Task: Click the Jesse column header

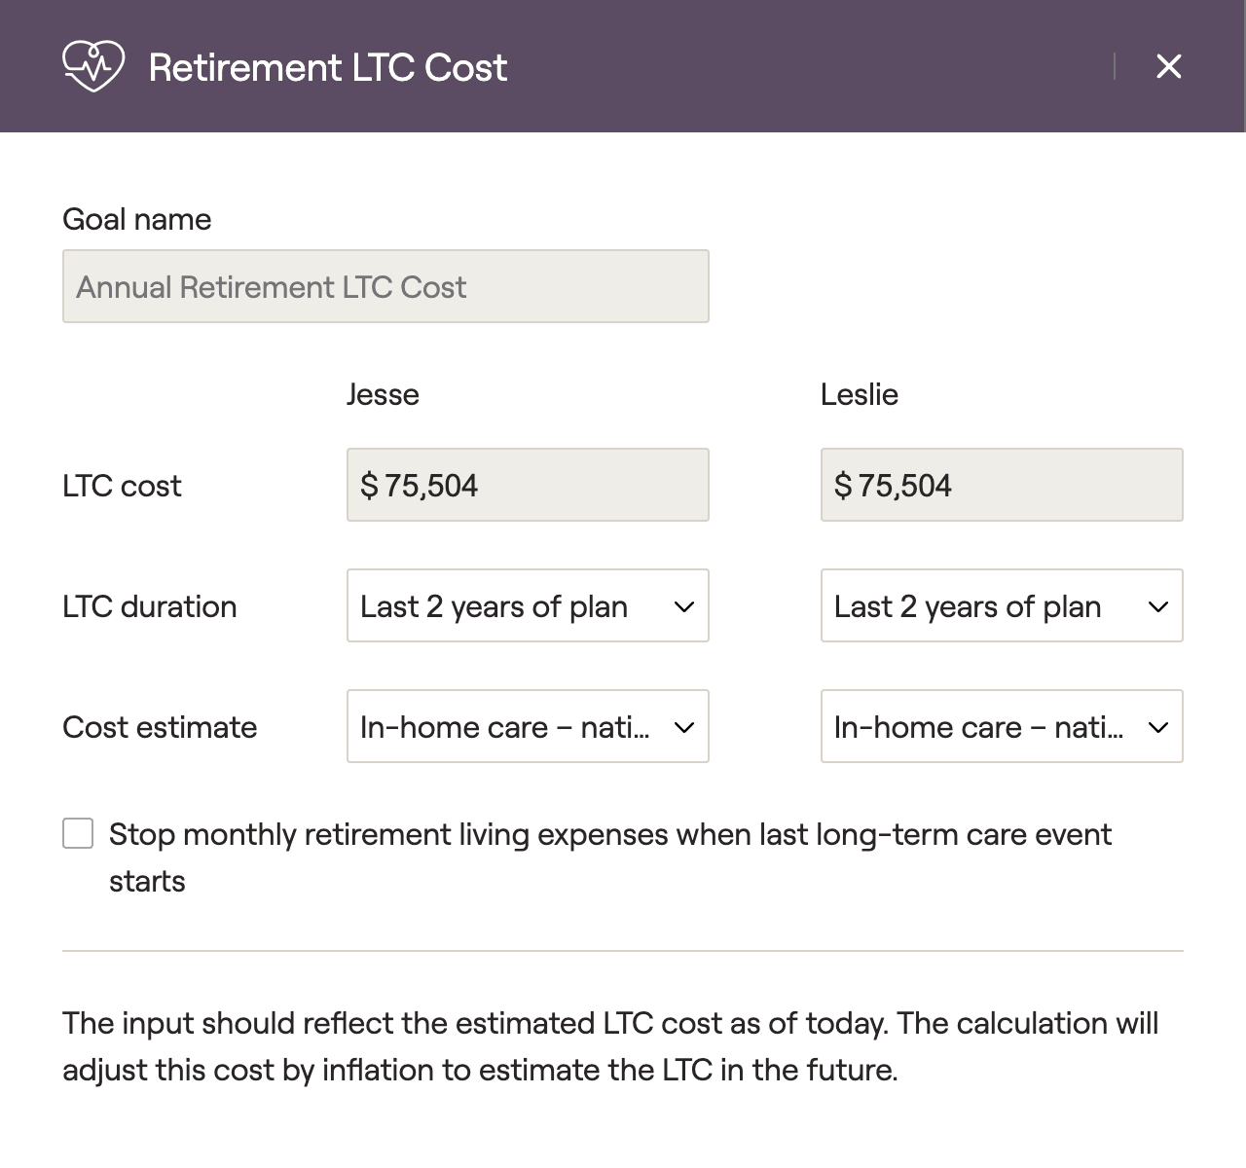Action: [383, 394]
